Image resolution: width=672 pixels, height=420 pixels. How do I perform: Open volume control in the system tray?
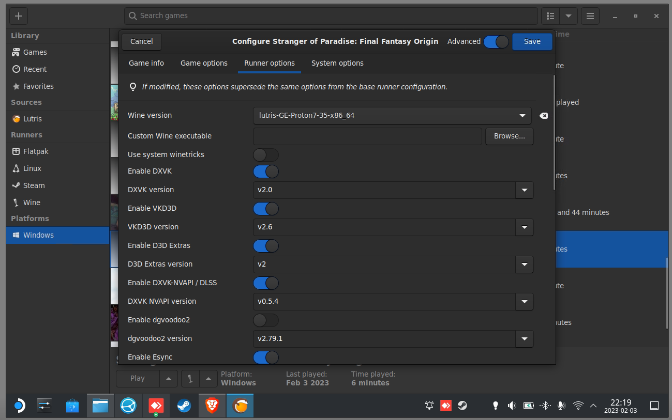click(x=512, y=406)
